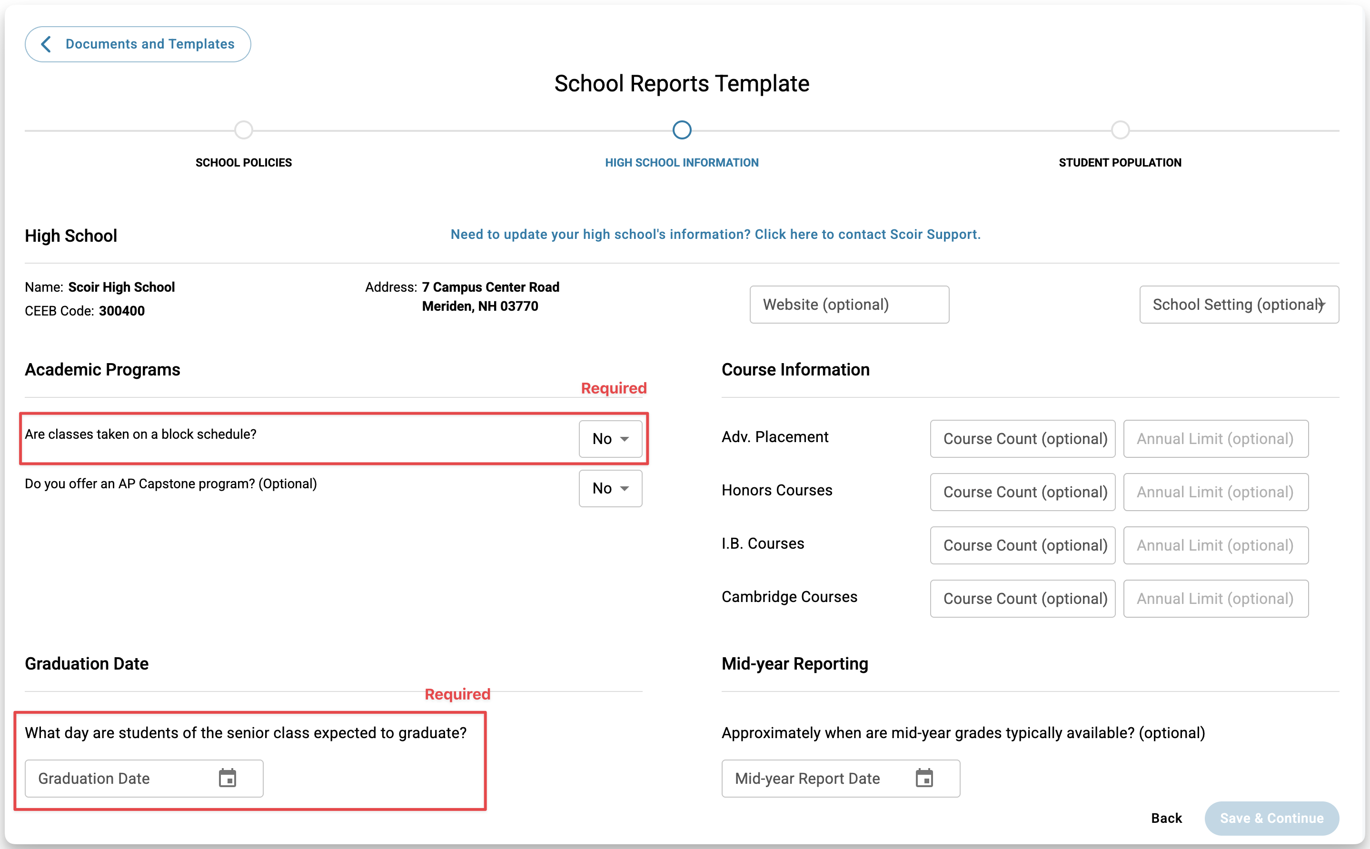Click the Website optional input field
This screenshot has width=1370, height=849.
pos(849,305)
